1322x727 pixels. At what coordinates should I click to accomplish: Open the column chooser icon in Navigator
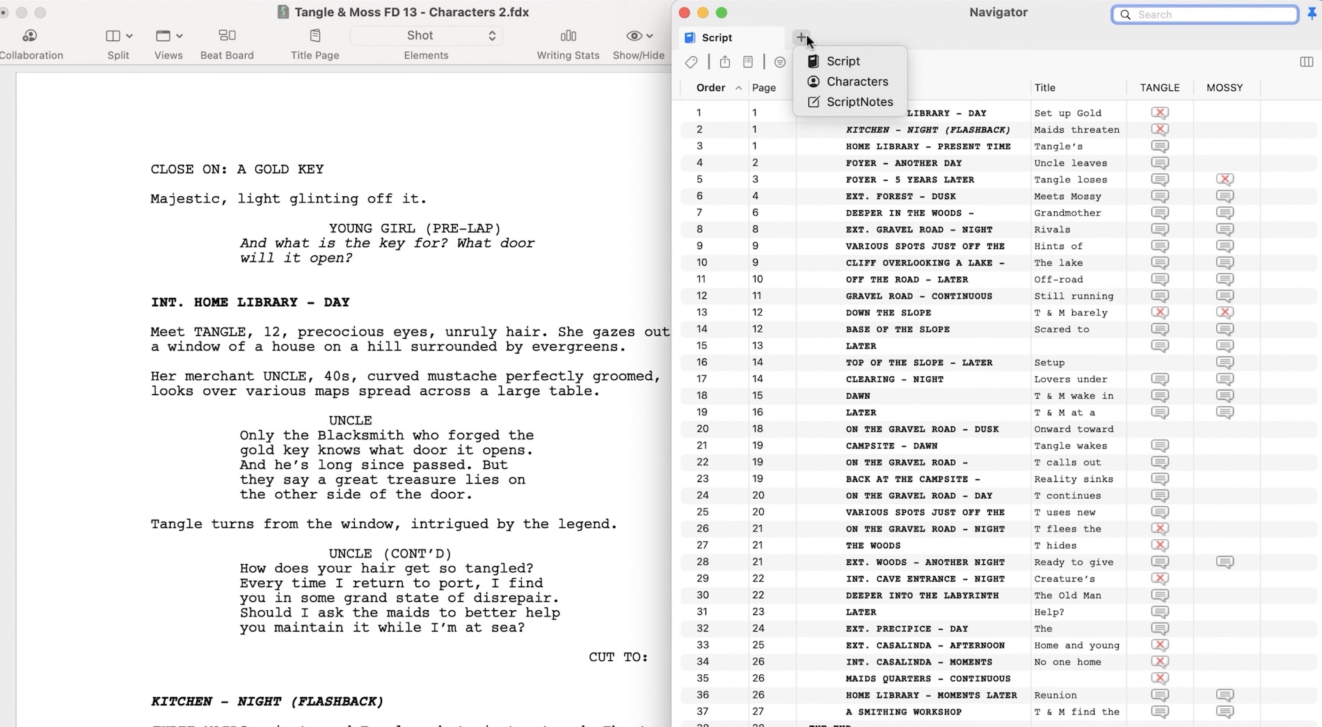pyautogui.click(x=1306, y=63)
